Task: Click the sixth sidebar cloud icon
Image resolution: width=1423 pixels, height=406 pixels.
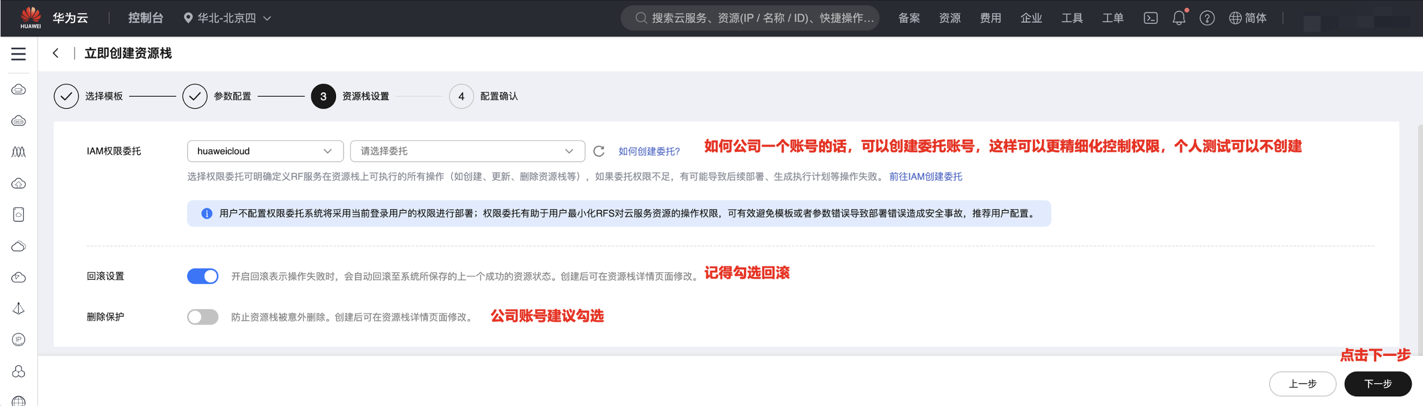Action: [x=19, y=246]
